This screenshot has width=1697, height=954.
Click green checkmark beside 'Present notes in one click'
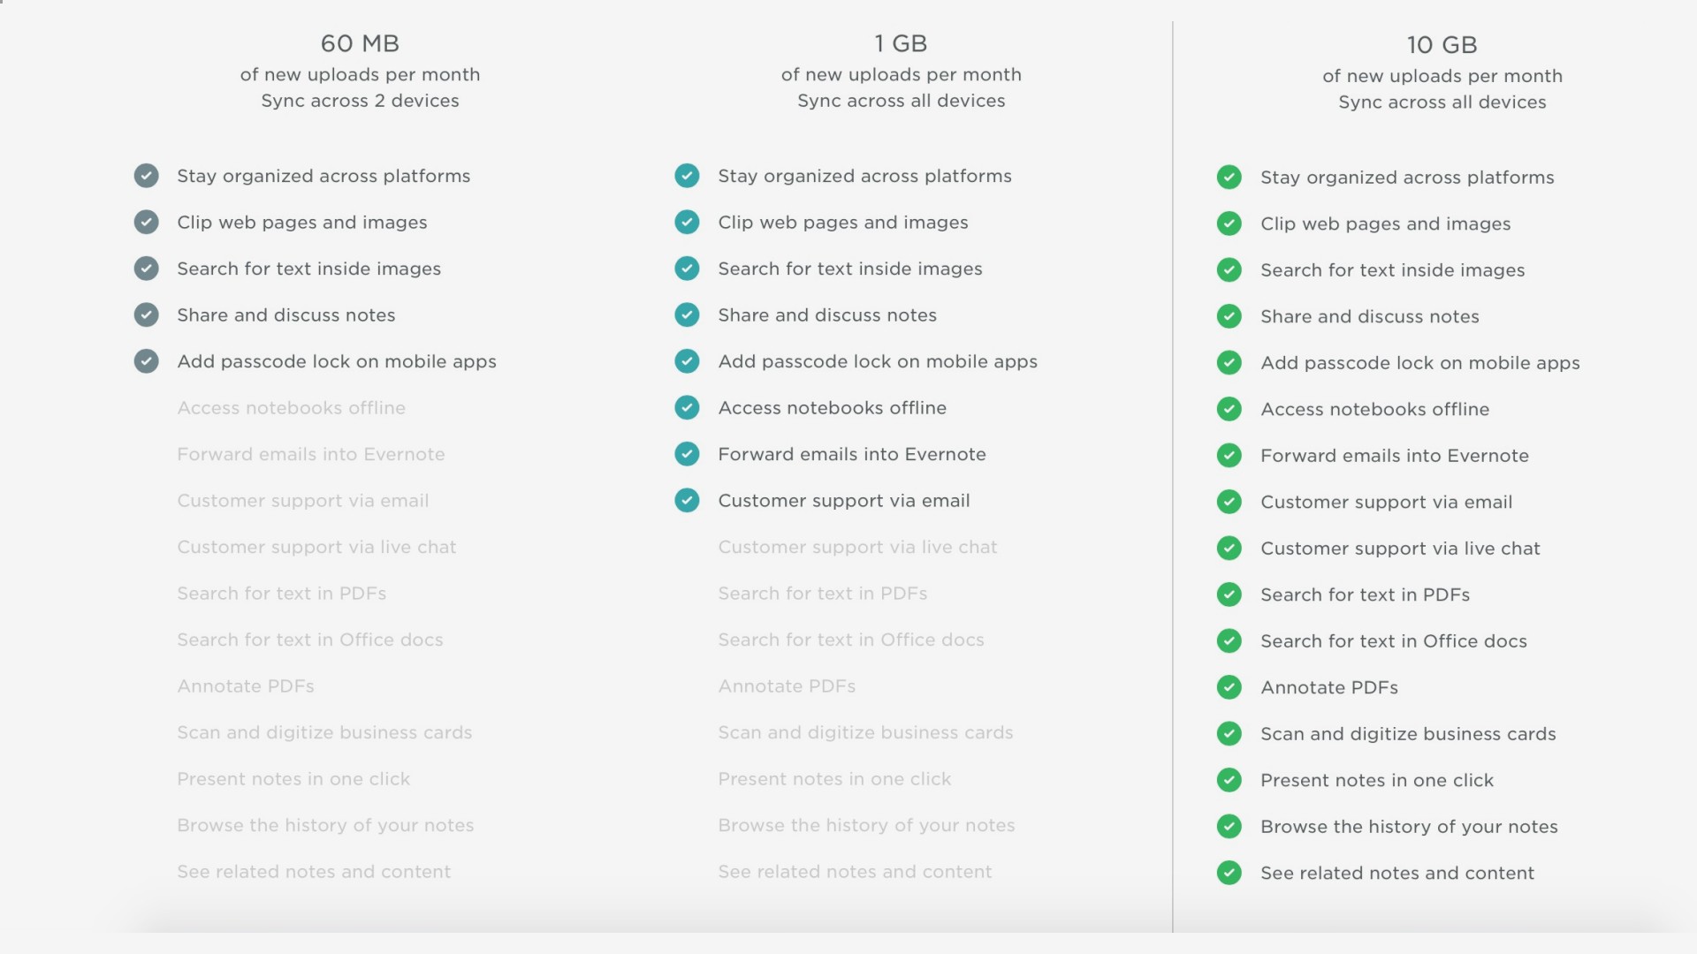pos(1229,780)
